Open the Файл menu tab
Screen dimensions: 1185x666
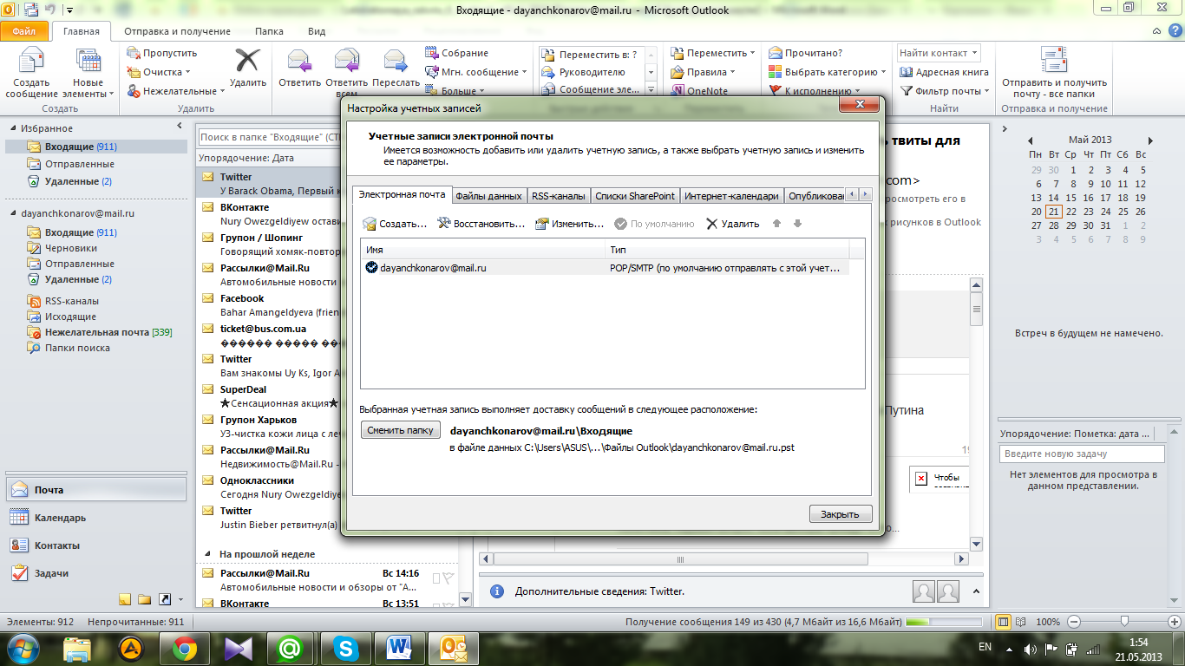coord(23,31)
